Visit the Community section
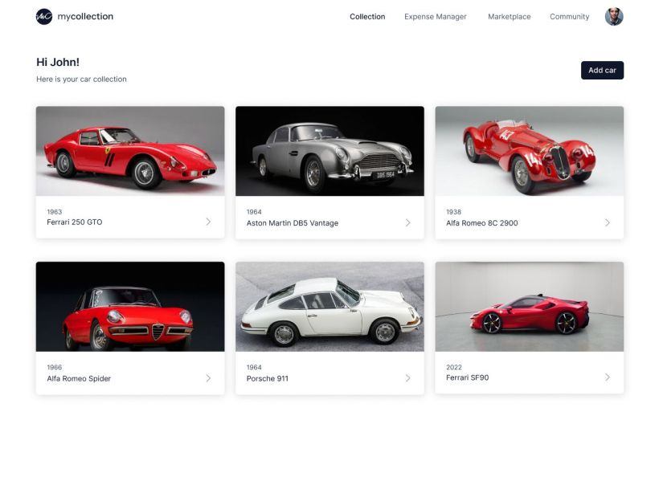Screen dimensions: 659x493 [569, 16]
